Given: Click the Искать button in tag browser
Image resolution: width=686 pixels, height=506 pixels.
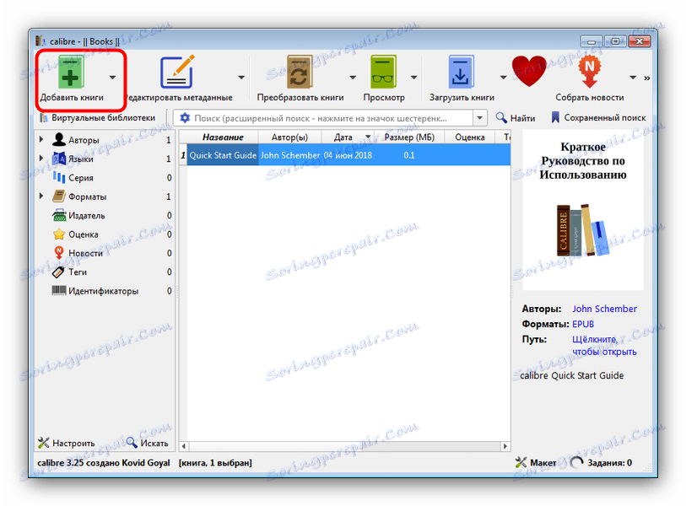Looking at the screenshot, I should [148, 443].
